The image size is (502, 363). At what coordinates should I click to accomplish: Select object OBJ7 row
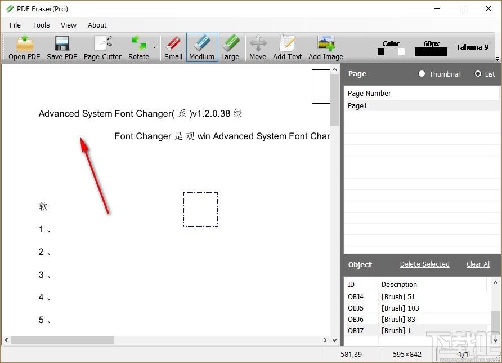(x=418, y=331)
